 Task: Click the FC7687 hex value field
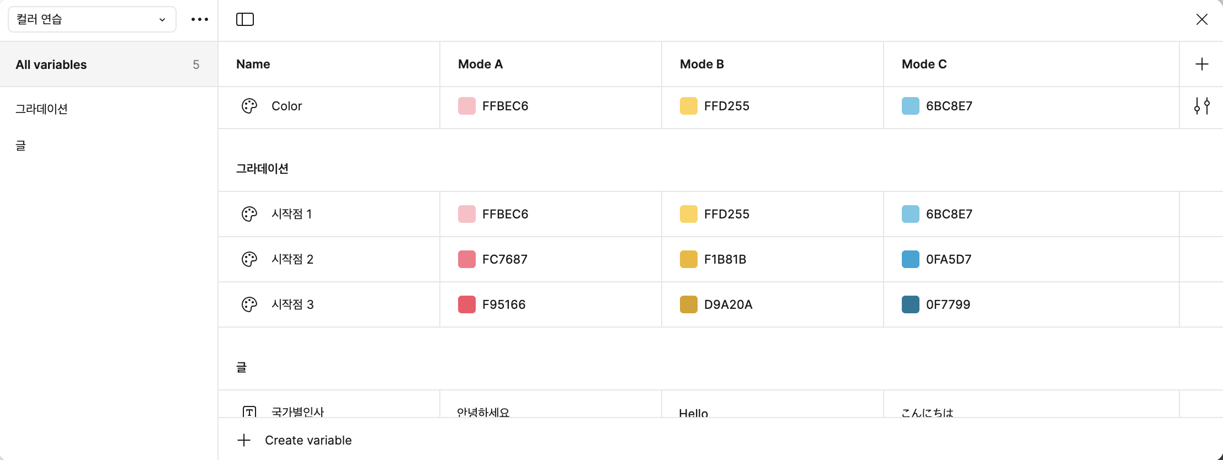click(504, 259)
